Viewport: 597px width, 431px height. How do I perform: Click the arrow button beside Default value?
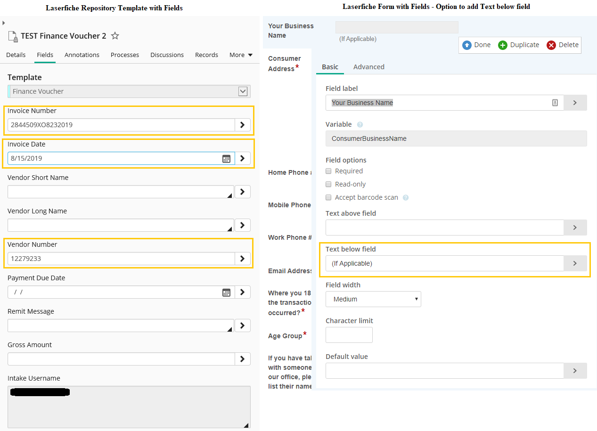[575, 371]
